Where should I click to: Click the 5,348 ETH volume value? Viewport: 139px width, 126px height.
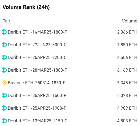coord(127,83)
